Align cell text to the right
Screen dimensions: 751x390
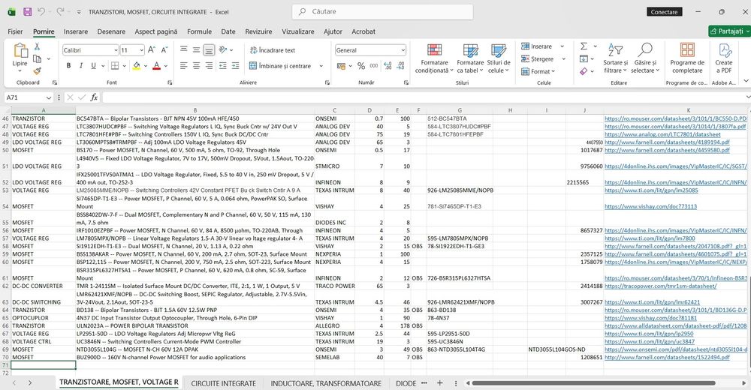209,65
